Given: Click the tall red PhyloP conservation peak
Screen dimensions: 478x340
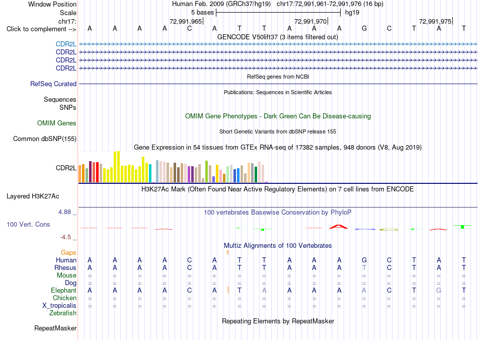Looking at the screenshot, I should (339, 227).
